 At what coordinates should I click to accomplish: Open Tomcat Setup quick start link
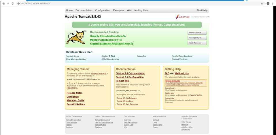[x=73, y=56]
